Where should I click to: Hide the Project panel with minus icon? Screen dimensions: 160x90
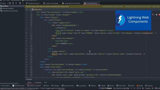pyautogui.click(x=23, y=3)
